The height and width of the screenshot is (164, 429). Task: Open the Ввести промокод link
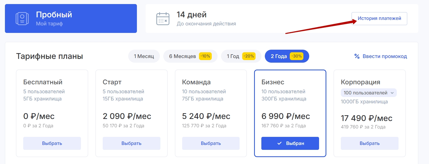tap(385, 56)
